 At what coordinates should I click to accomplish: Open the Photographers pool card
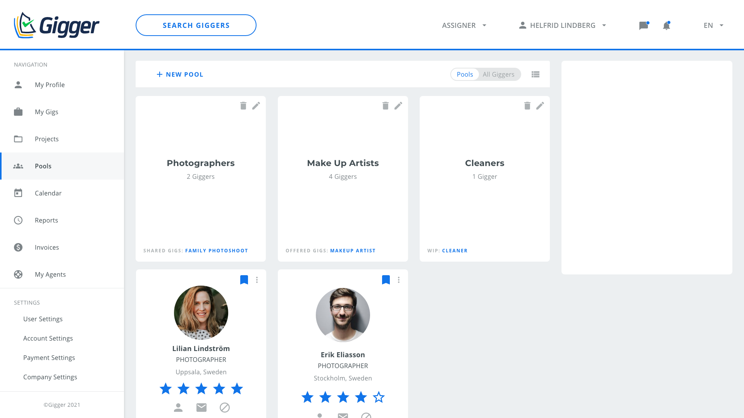coord(201,179)
